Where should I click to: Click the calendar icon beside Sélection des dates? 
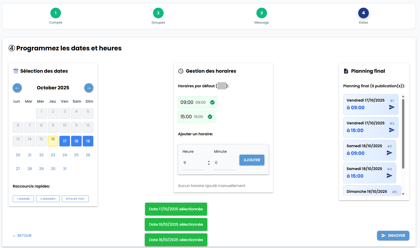(16, 71)
